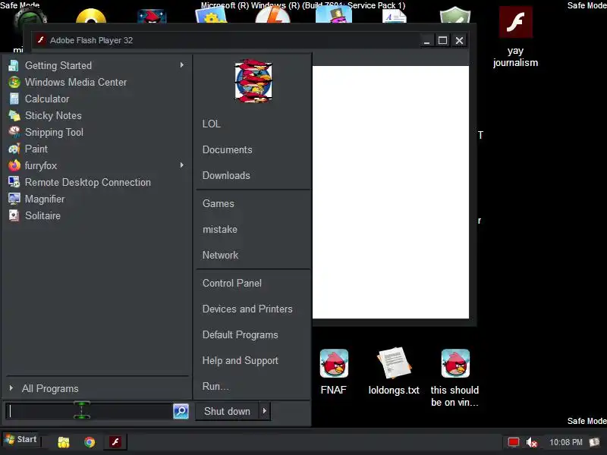607x455 pixels.
Task: Click the magnifying glass search button
Action: click(181, 411)
